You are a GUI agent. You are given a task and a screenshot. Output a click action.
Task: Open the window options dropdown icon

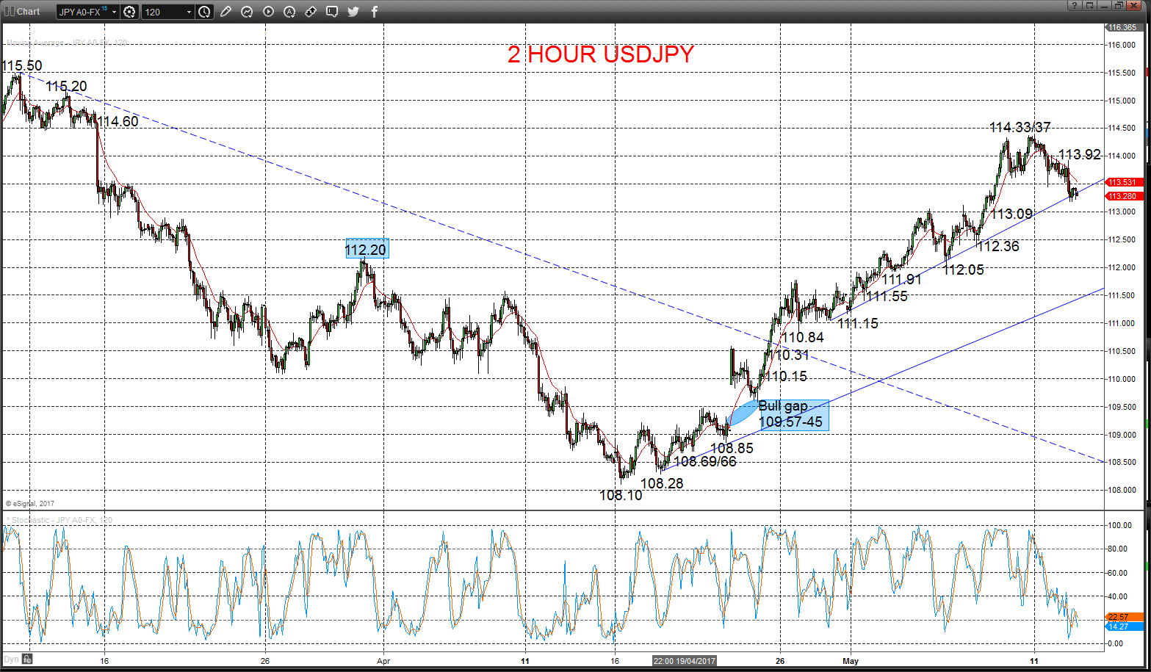[x=1090, y=6]
